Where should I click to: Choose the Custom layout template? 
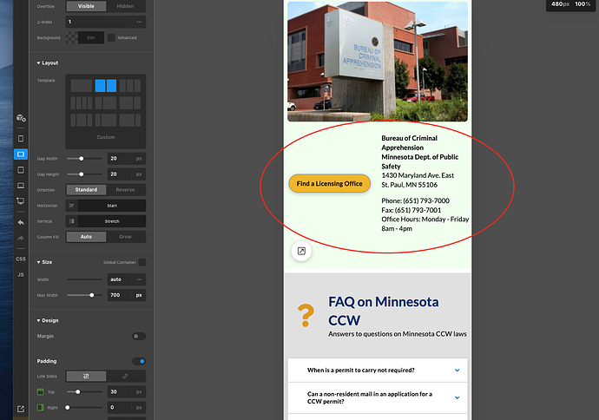click(106, 137)
